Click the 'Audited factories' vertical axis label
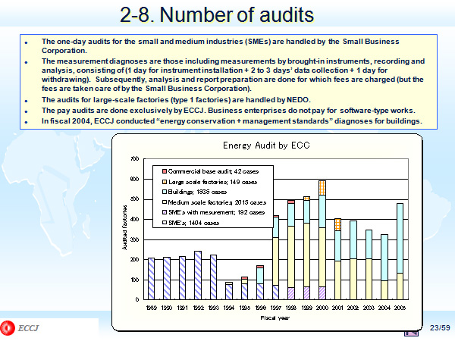The height and width of the screenshot is (341, 455). tap(124, 227)
